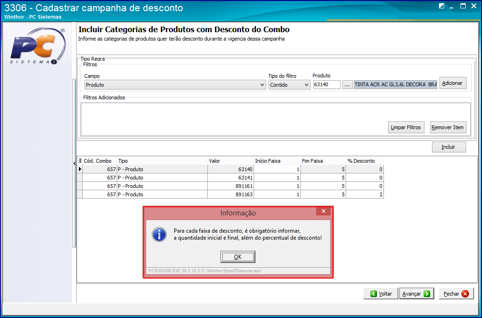This screenshot has height=318, width=482.
Task: Close the 3306 window
Action: click(474, 6)
